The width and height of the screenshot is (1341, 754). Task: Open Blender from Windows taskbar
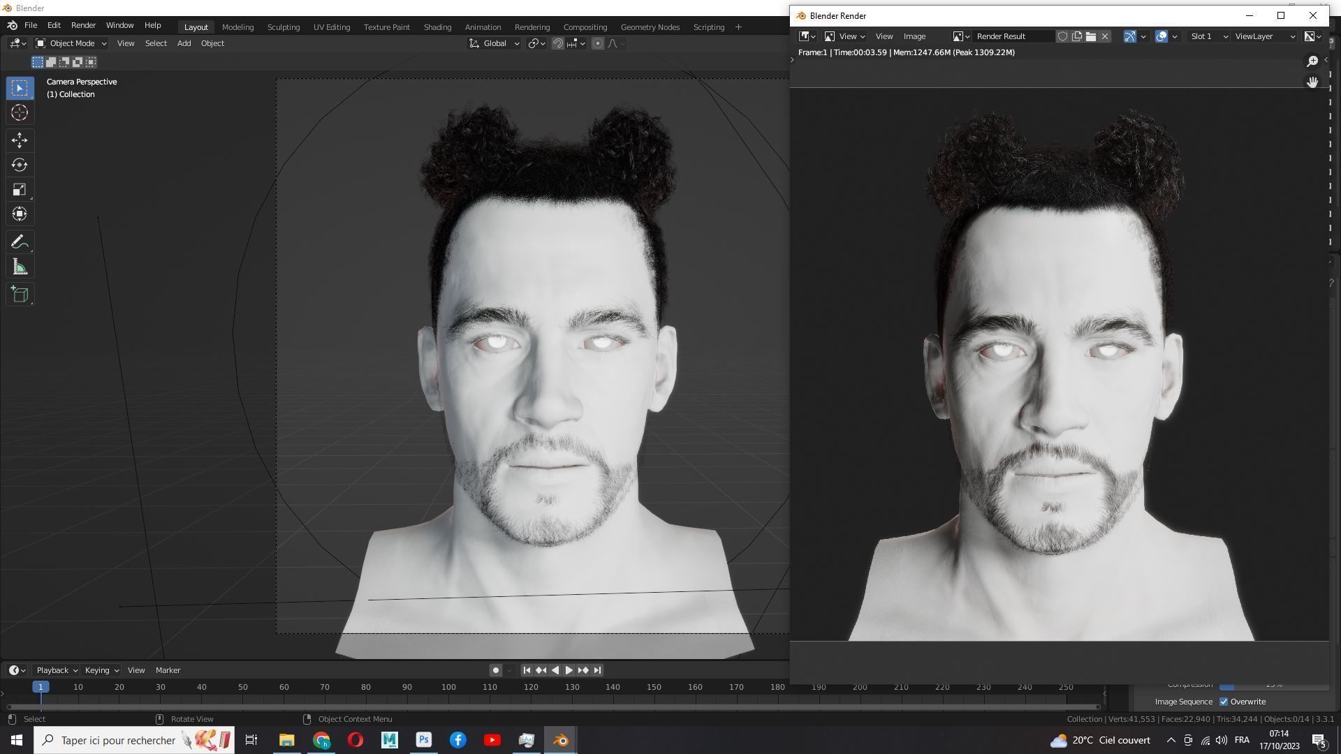coord(561,740)
